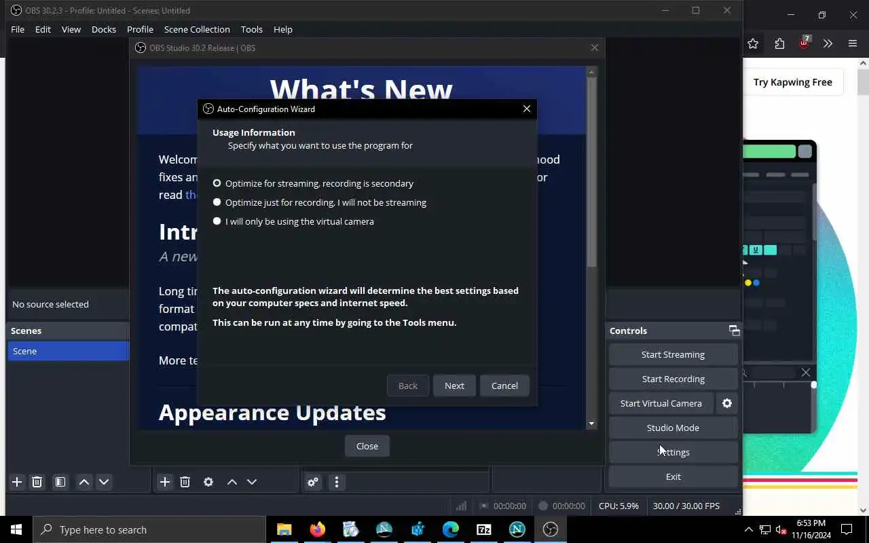This screenshot has width=869, height=543.
Task: Move scene down arrow in Scenes dock
Action: 104,482
